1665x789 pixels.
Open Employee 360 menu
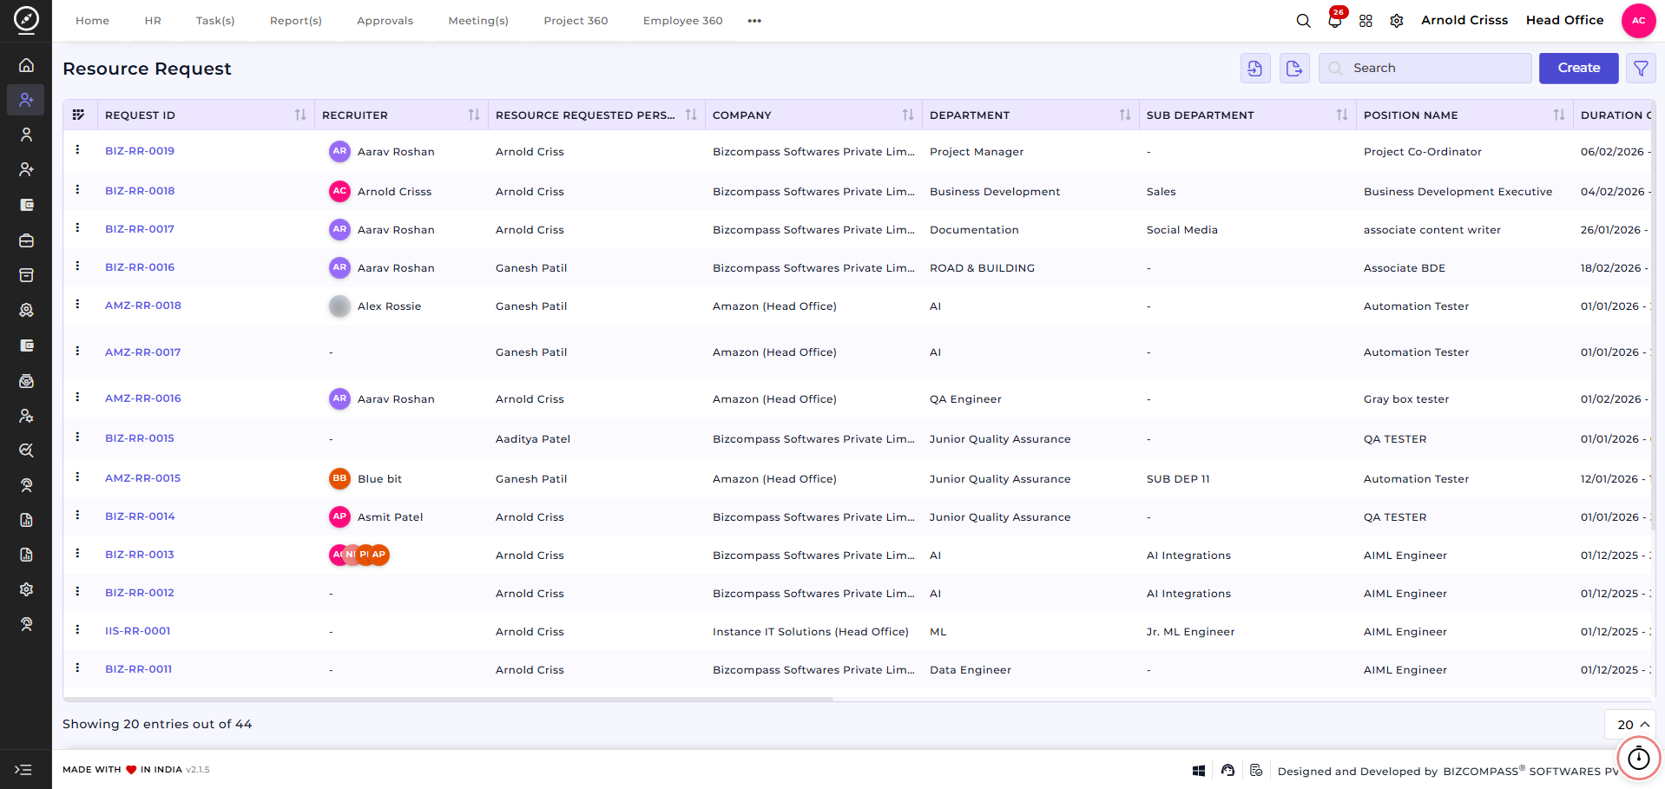click(x=682, y=21)
